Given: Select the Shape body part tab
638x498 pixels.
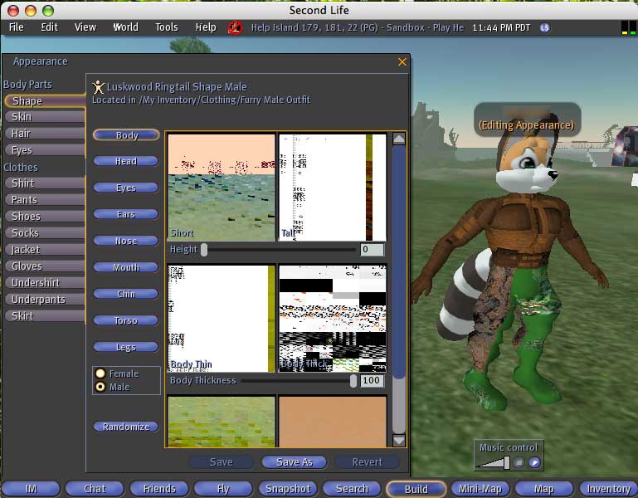Looking at the screenshot, I should pyautogui.click(x=45, y=100).
